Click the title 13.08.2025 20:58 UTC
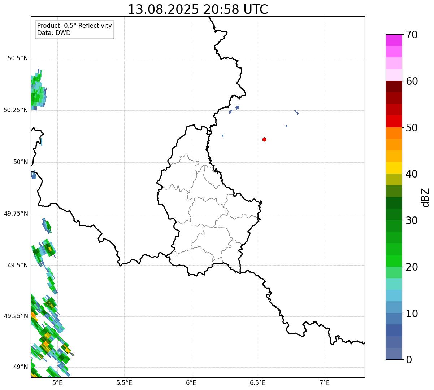Viewport: 434px width, 390px height. [198, 9]
